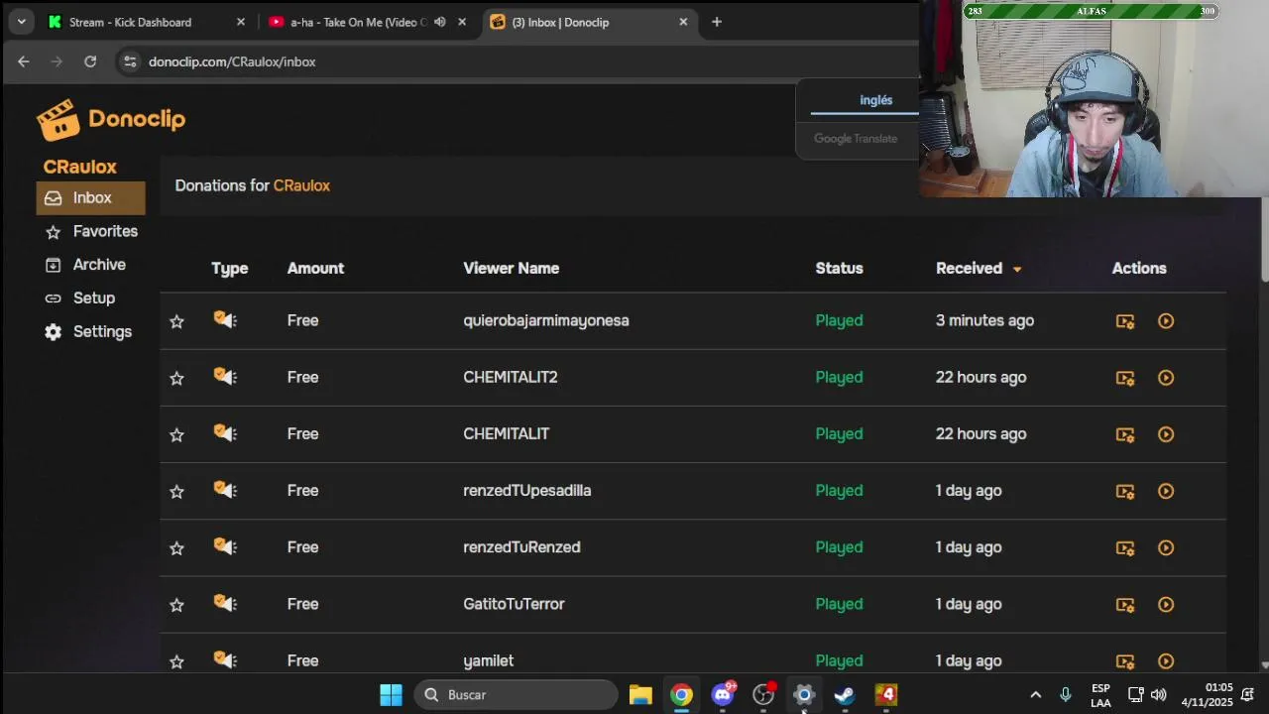Open Steam from the taskbar

tap(845, 695)
